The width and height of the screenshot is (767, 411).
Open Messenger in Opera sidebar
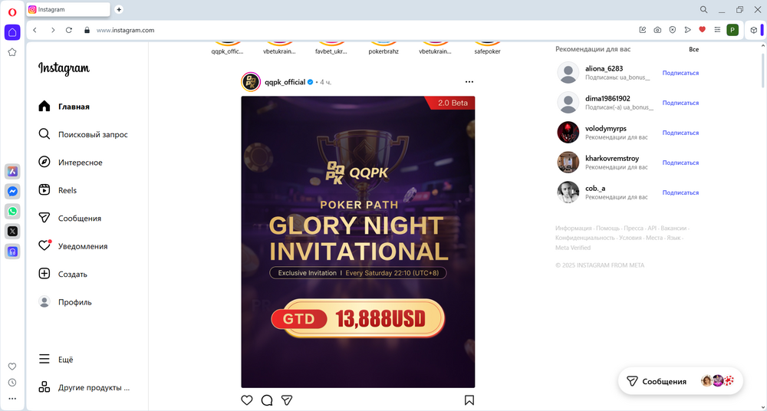tap(12, 191)
